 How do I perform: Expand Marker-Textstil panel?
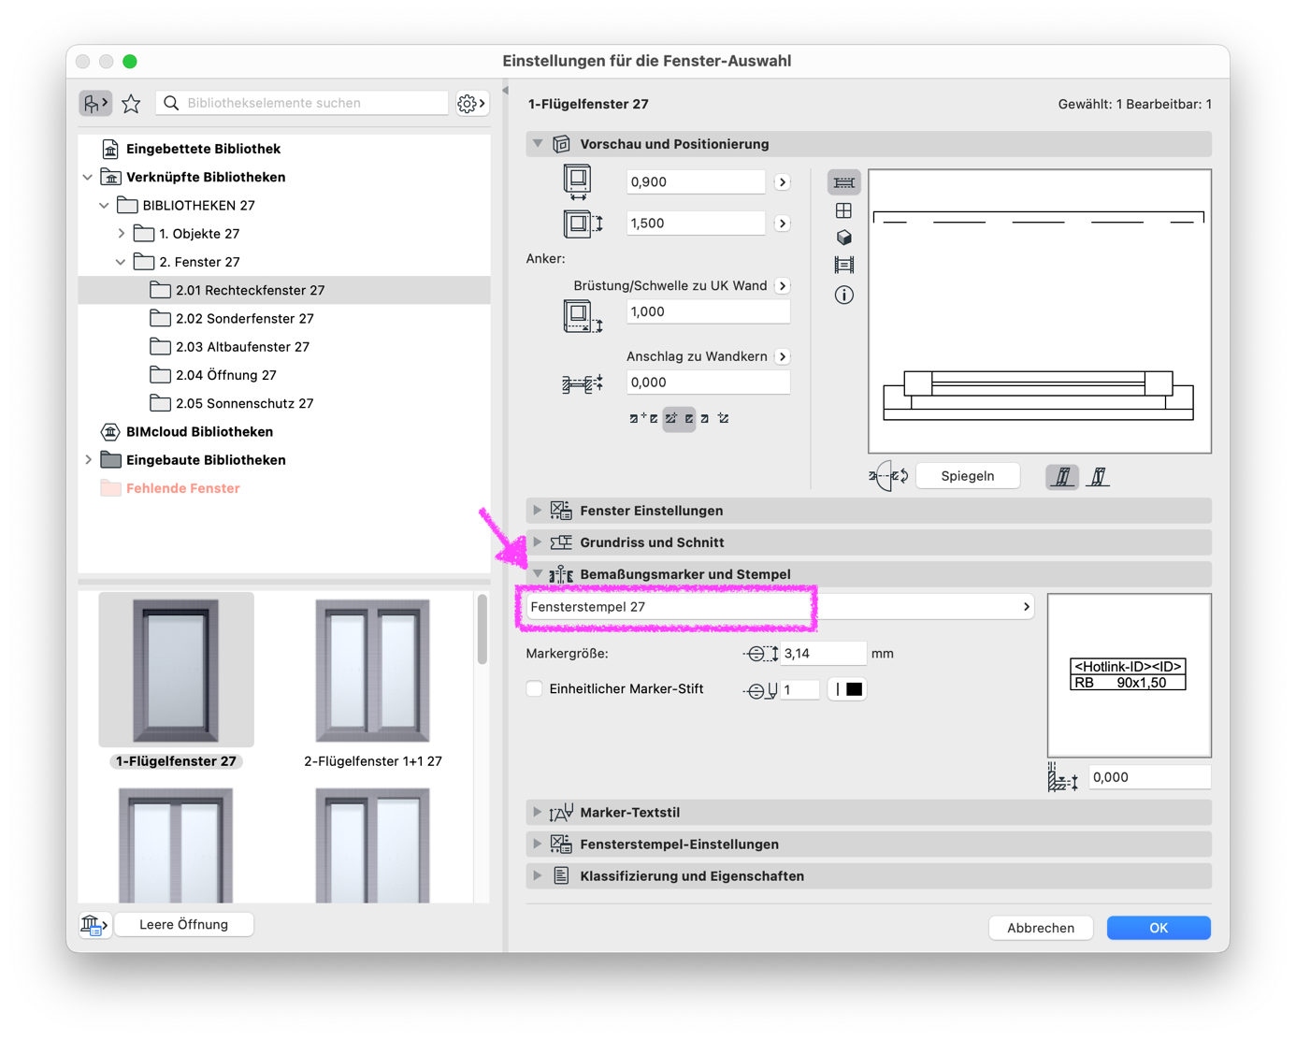pos(538,813)
